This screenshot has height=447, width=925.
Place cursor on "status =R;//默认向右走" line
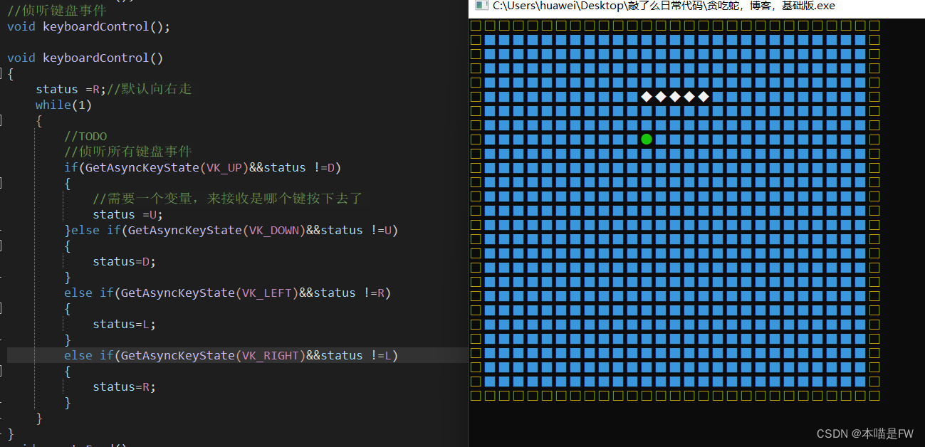(x=114, y=89)
